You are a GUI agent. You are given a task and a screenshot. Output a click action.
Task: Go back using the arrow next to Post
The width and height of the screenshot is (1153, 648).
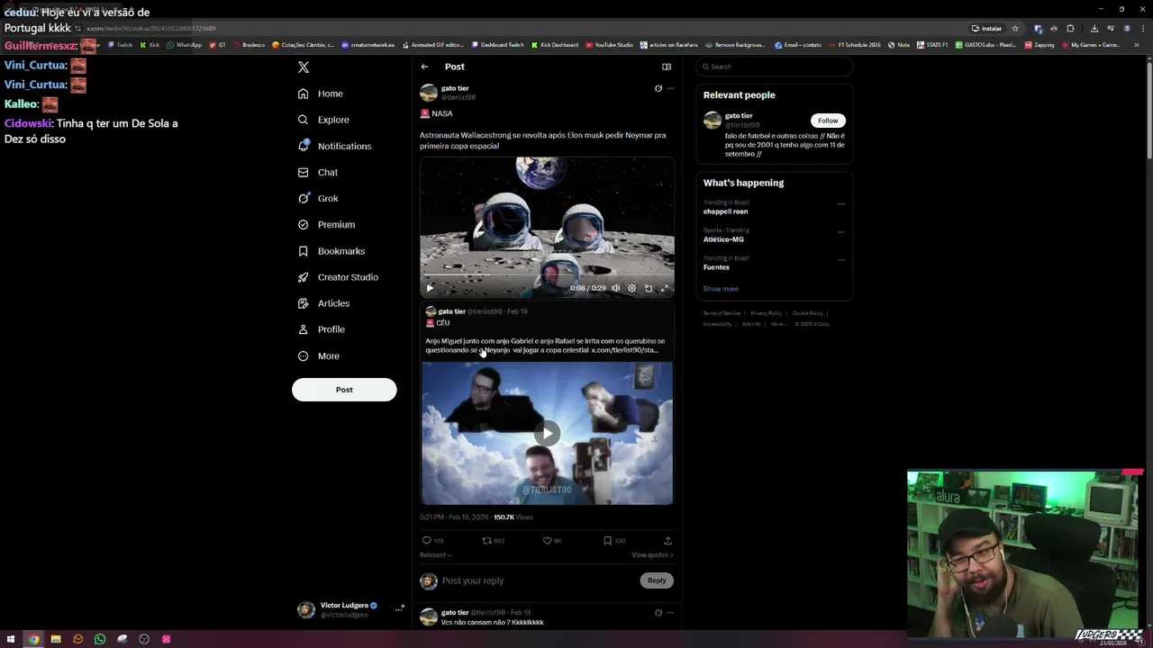(x=424, y=67)
